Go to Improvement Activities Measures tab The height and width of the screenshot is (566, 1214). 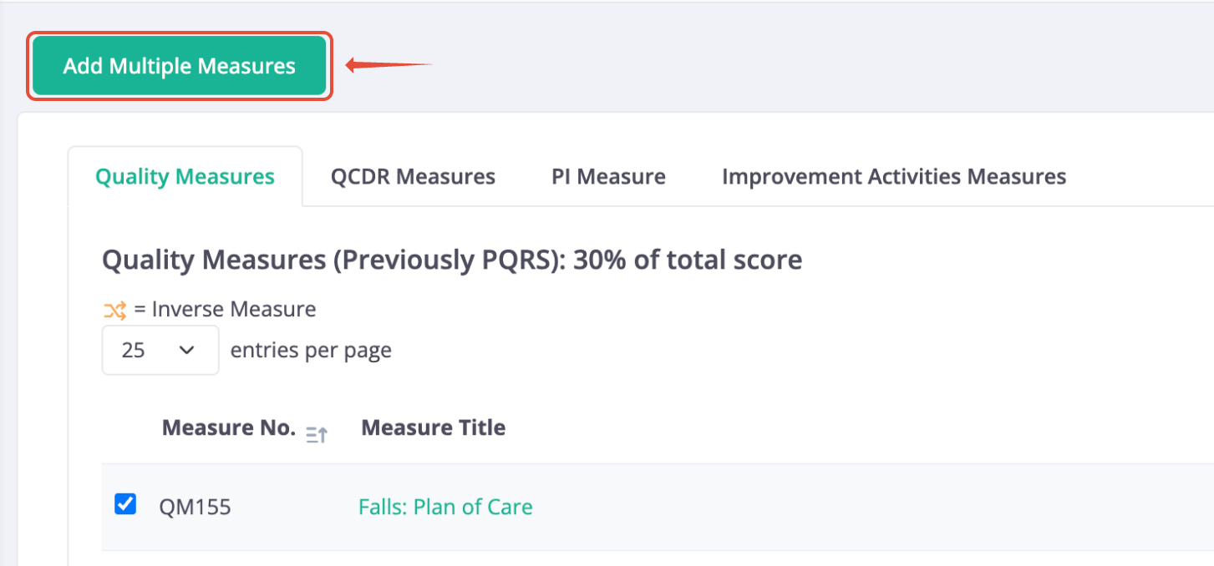click(894, 177)
